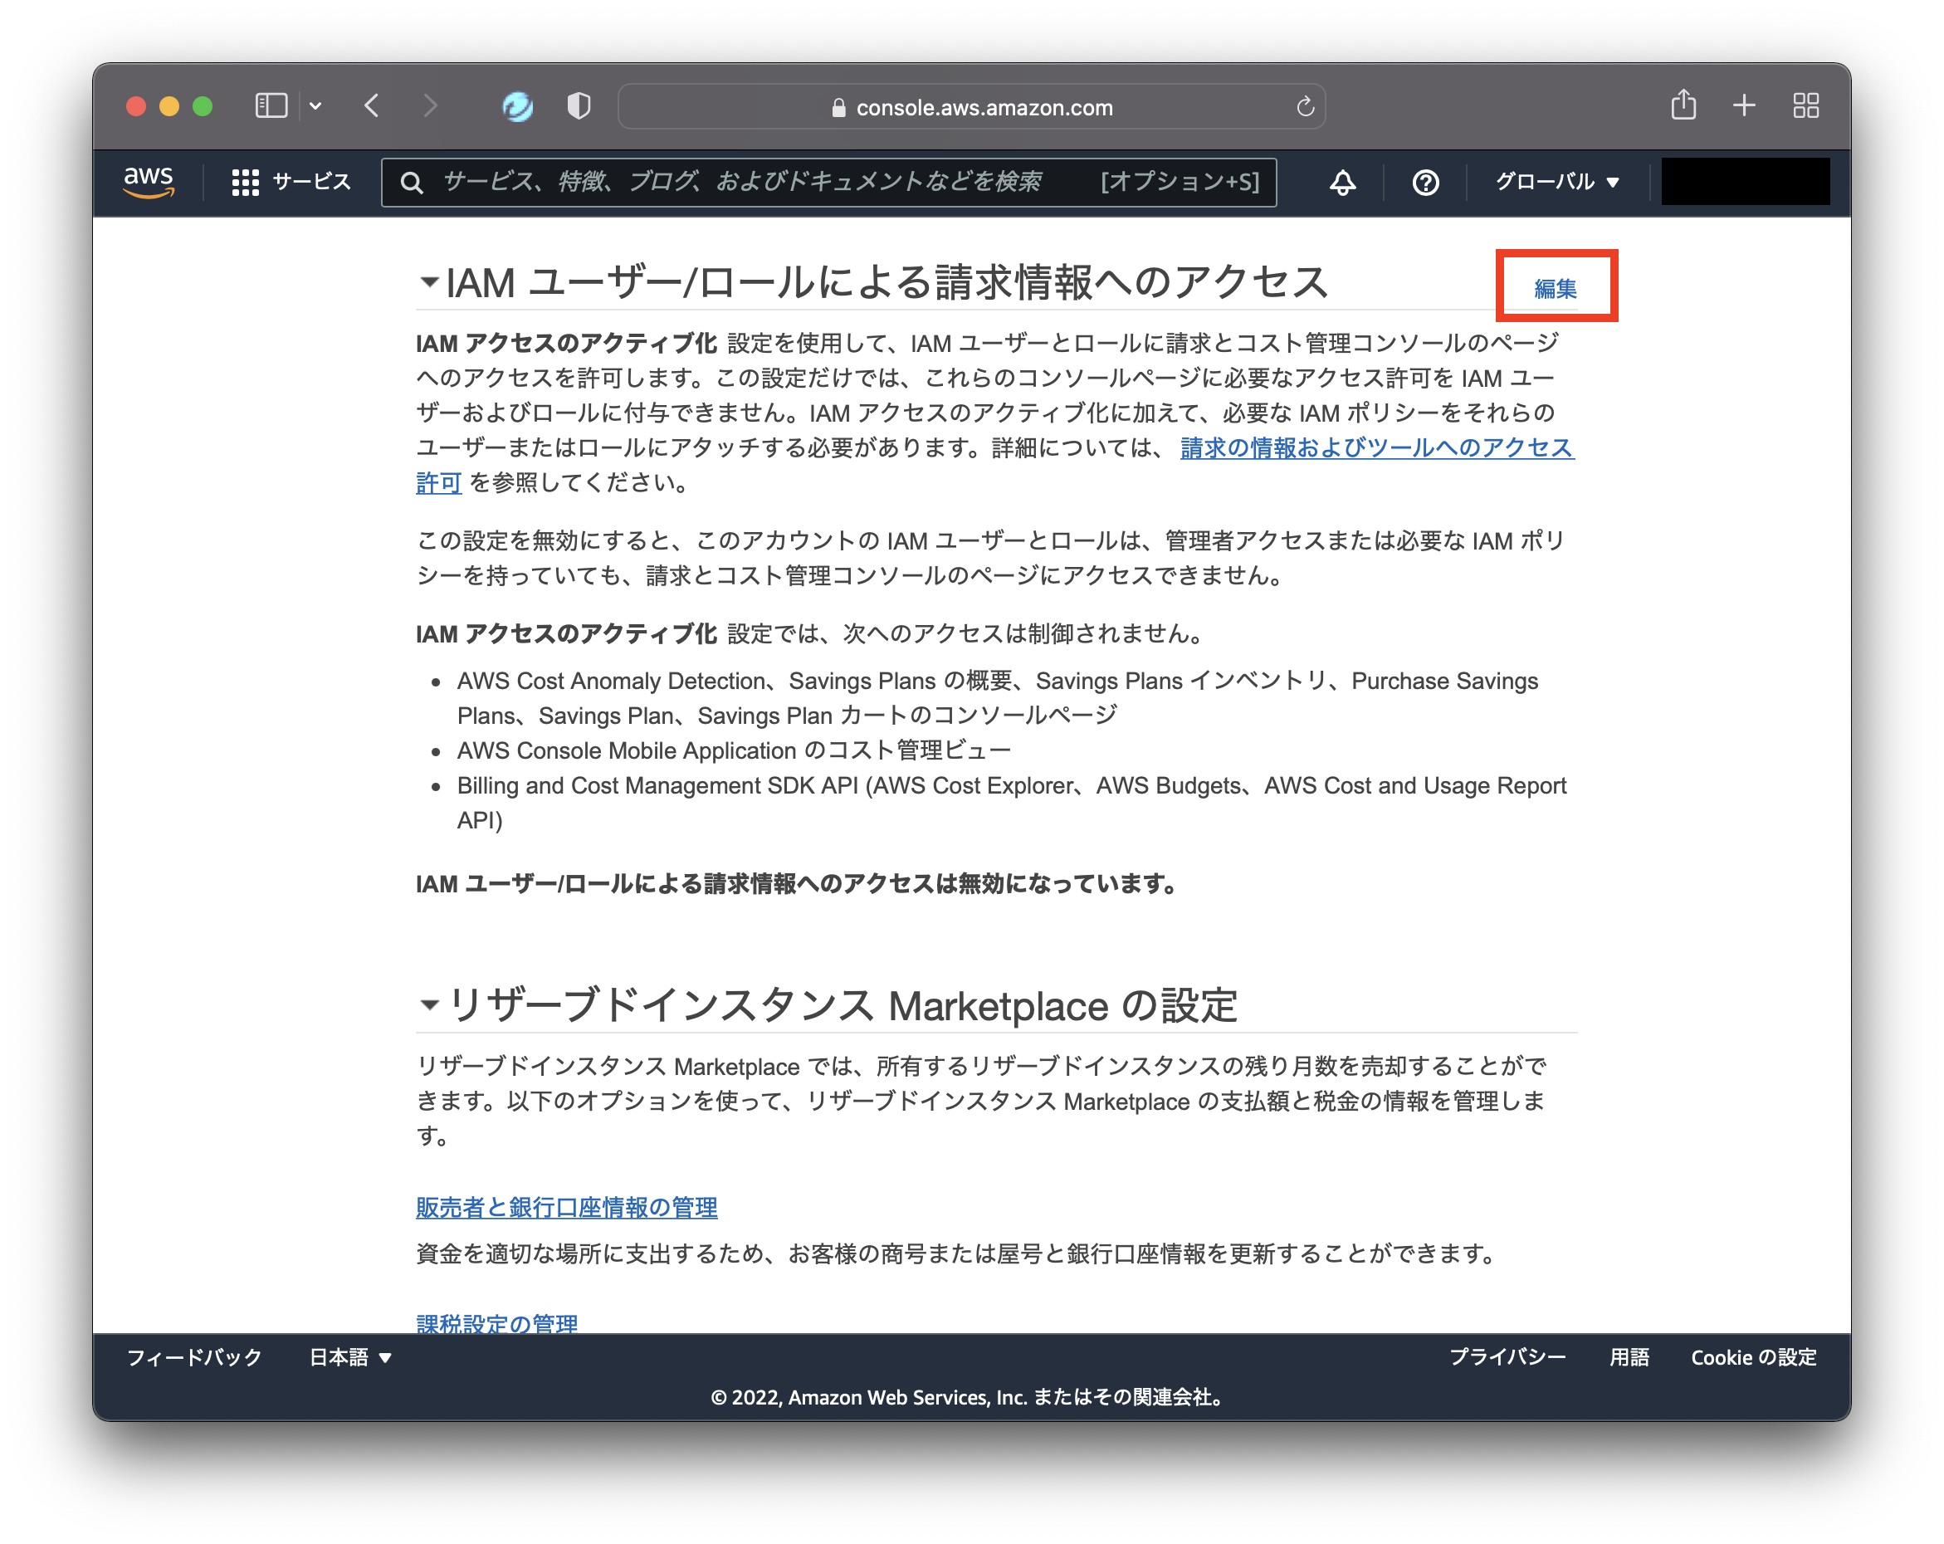Show the tab overview grid icon
This screenshot has height=1544, width=1944.
click(1805, 105)
